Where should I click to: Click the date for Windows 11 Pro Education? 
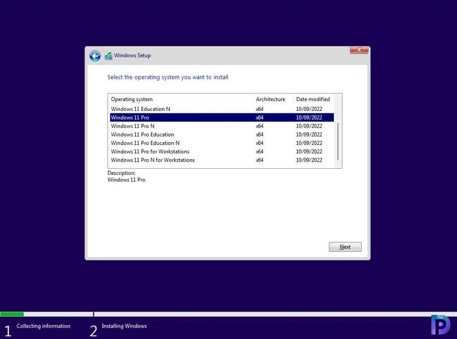[309, 135]
